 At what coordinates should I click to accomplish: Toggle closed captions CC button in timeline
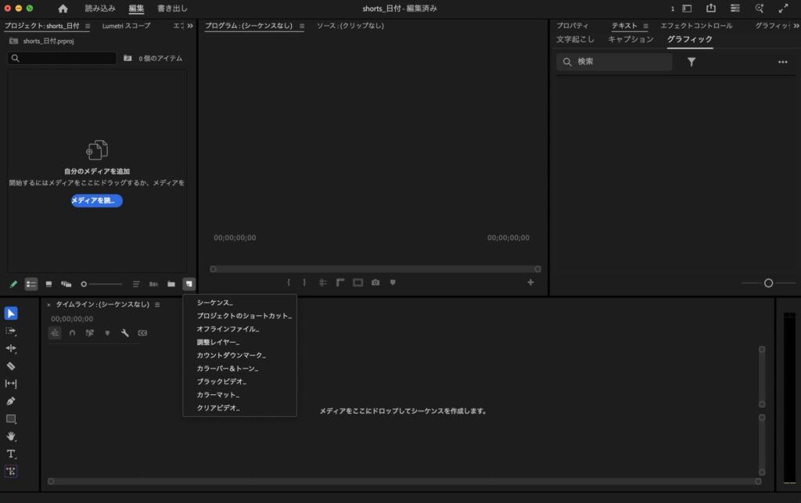142,333
